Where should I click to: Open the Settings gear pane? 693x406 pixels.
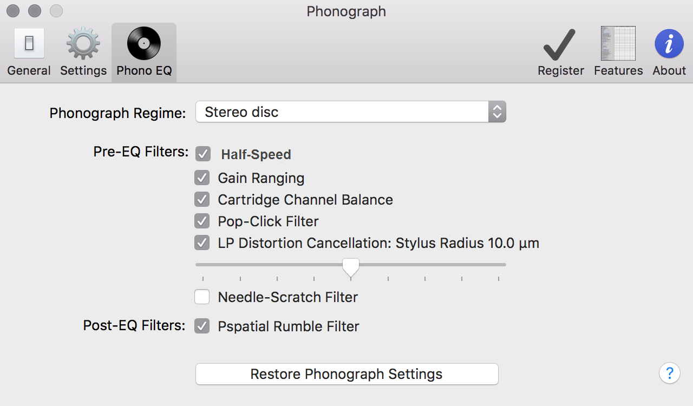tap(83, 53)
